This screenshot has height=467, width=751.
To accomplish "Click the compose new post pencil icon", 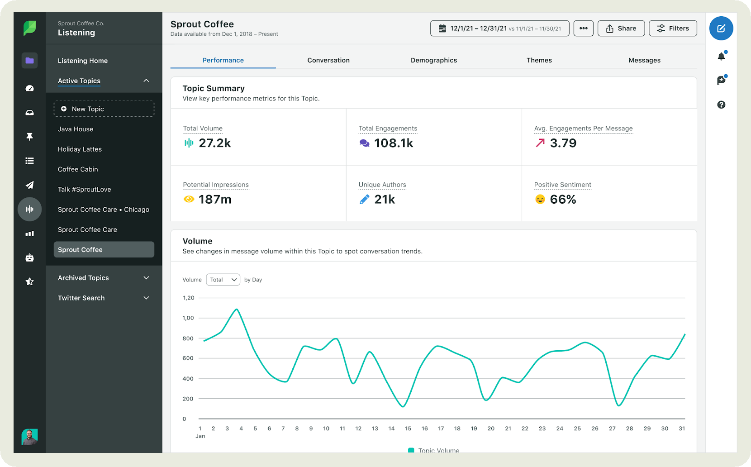I will (721, 29).
